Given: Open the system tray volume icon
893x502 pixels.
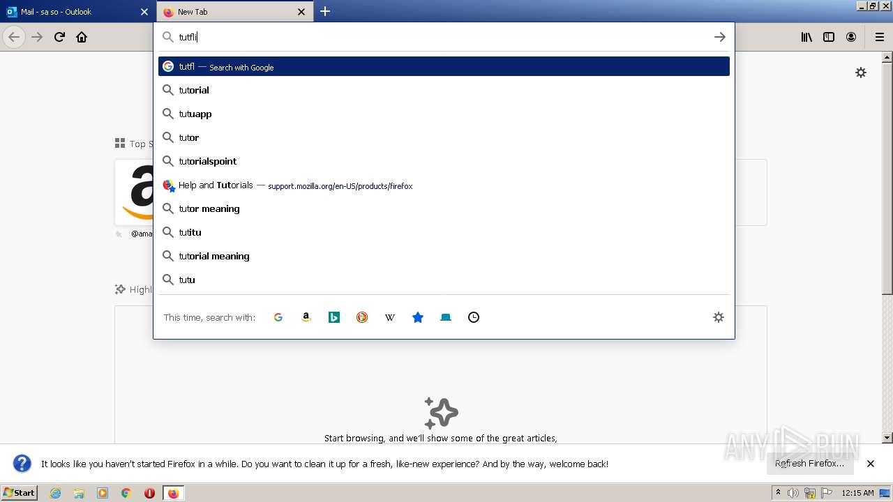Looking at the screenshot, I should click(x=793, y=493).
